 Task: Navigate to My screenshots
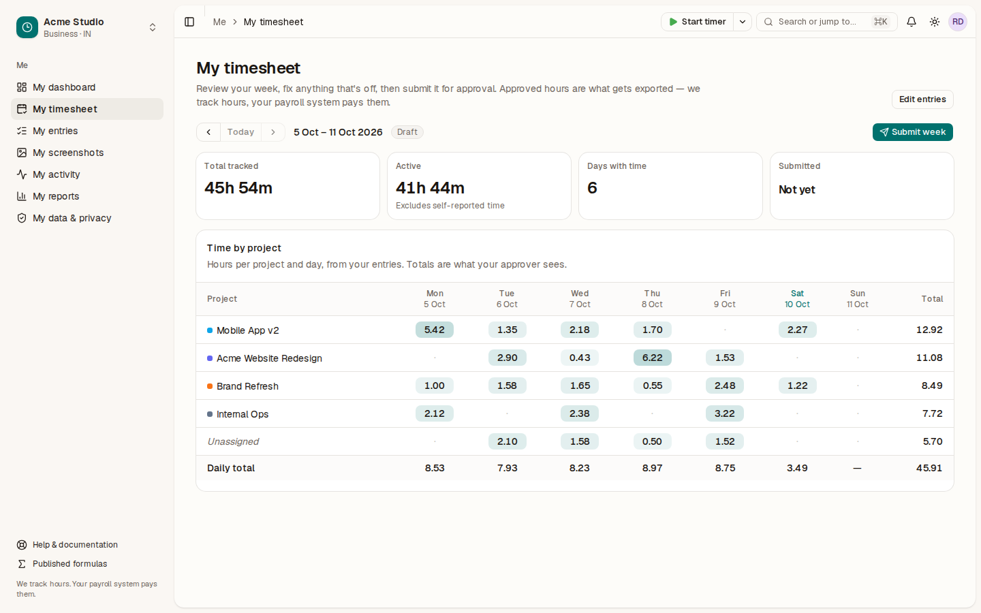click(x=87, y=153)
